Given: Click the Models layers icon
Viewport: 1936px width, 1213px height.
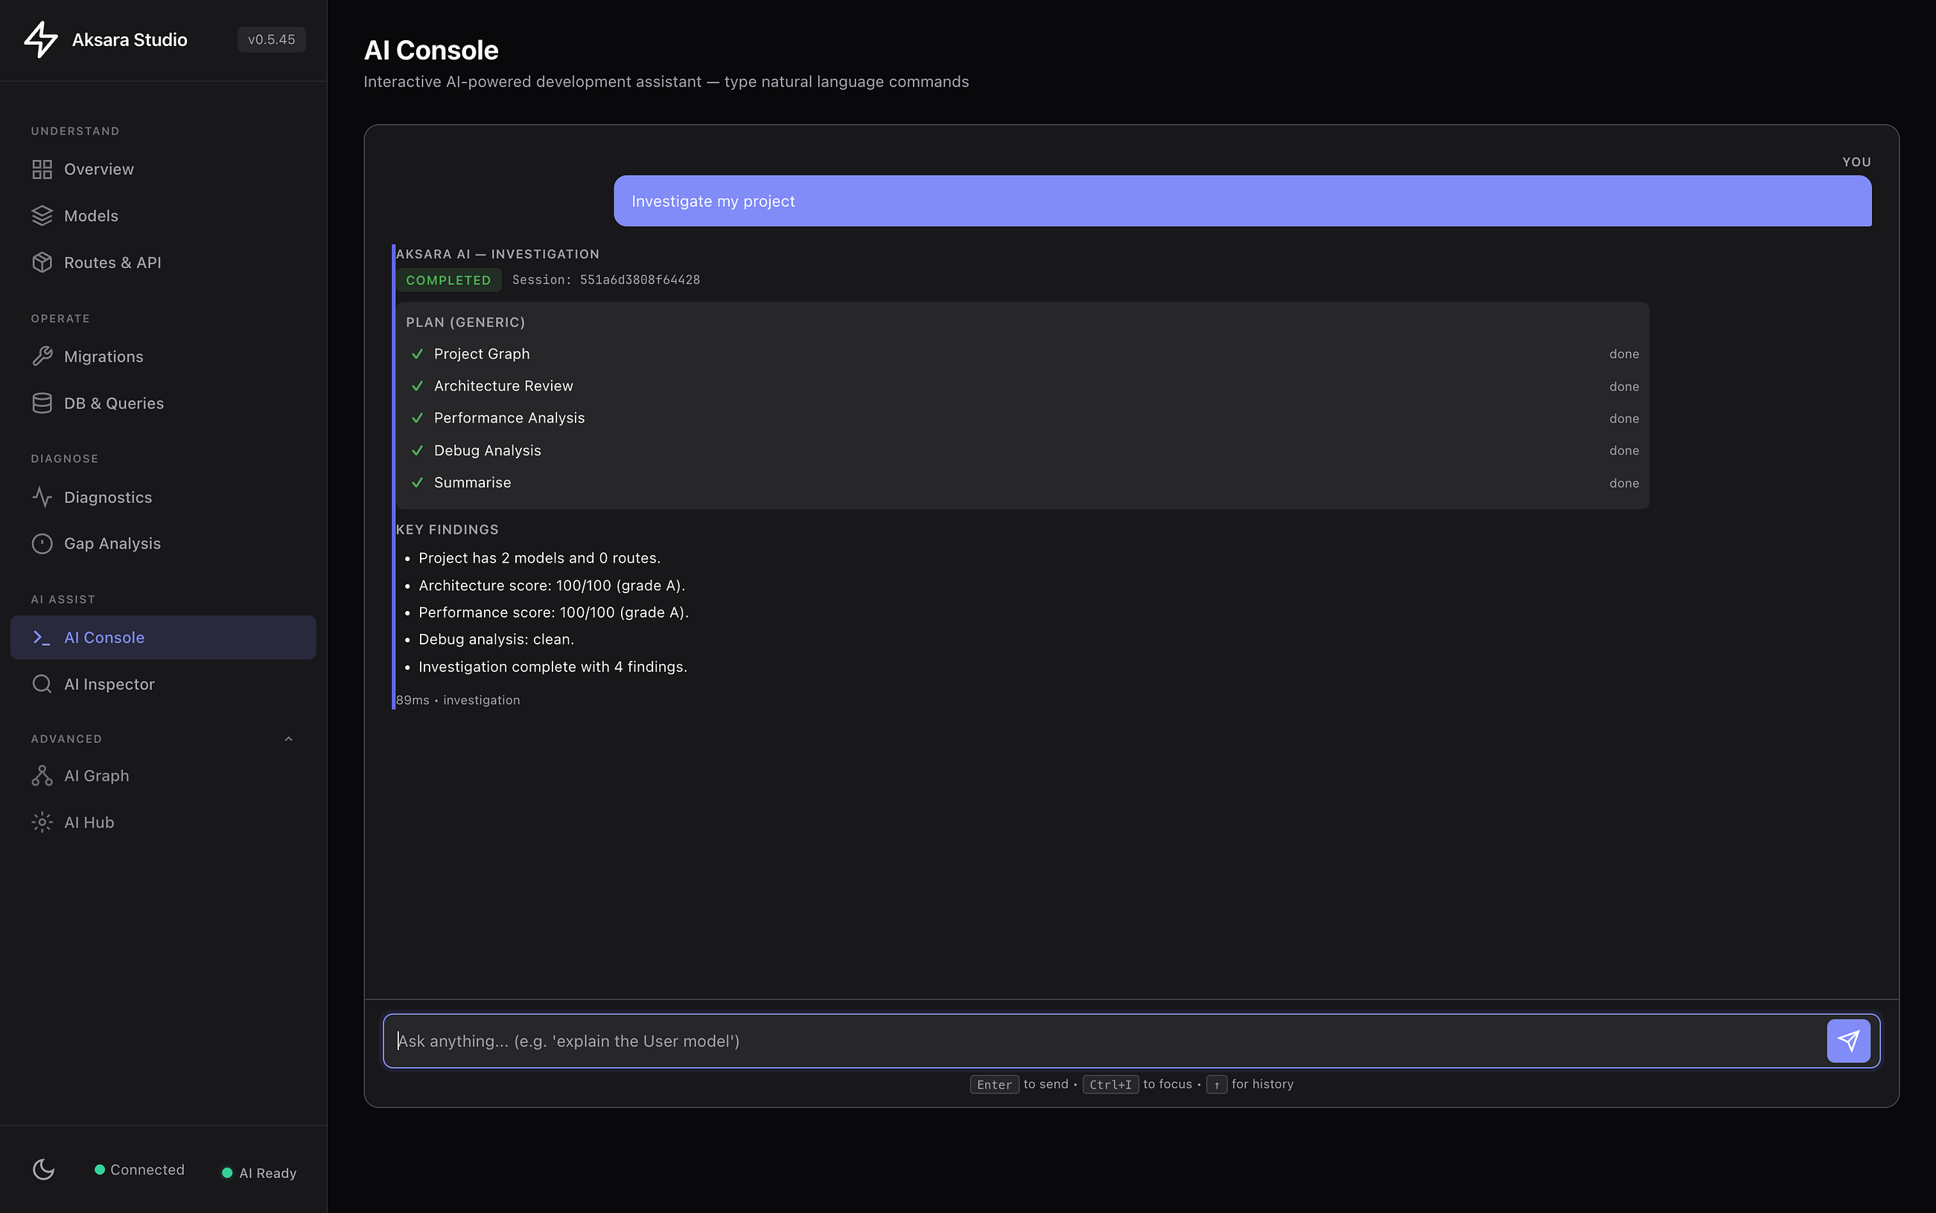Looking at the screenshot, I should click(x=42, y=216).
